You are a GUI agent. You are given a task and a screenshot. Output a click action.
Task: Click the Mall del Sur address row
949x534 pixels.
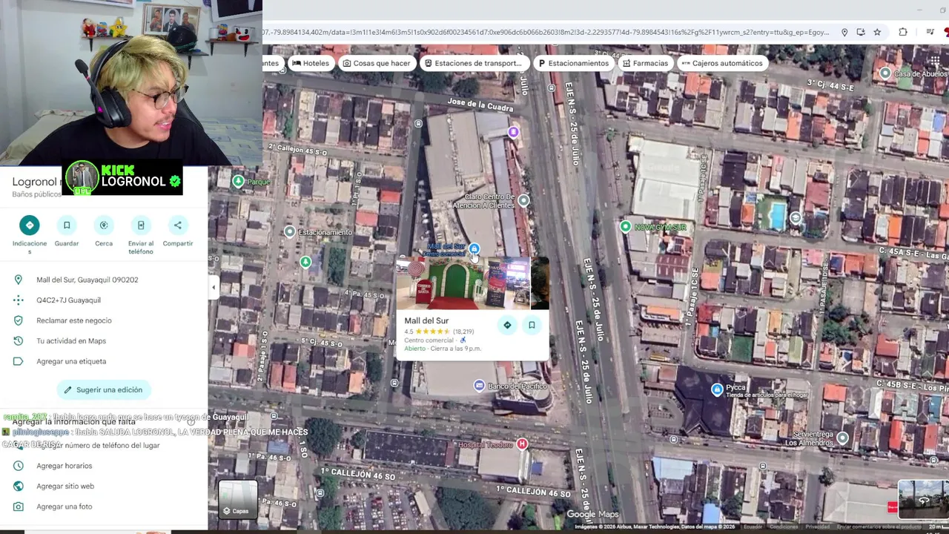tap(104, 280)
